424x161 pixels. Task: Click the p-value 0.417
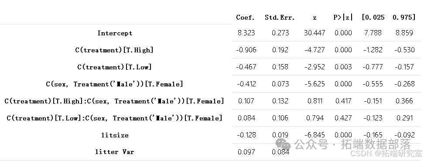point(343,101)
